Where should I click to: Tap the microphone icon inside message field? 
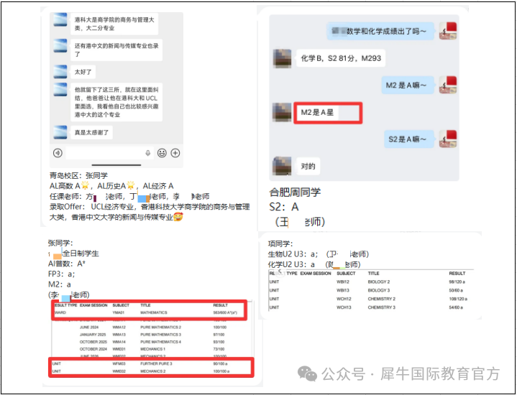pos(147,153)
